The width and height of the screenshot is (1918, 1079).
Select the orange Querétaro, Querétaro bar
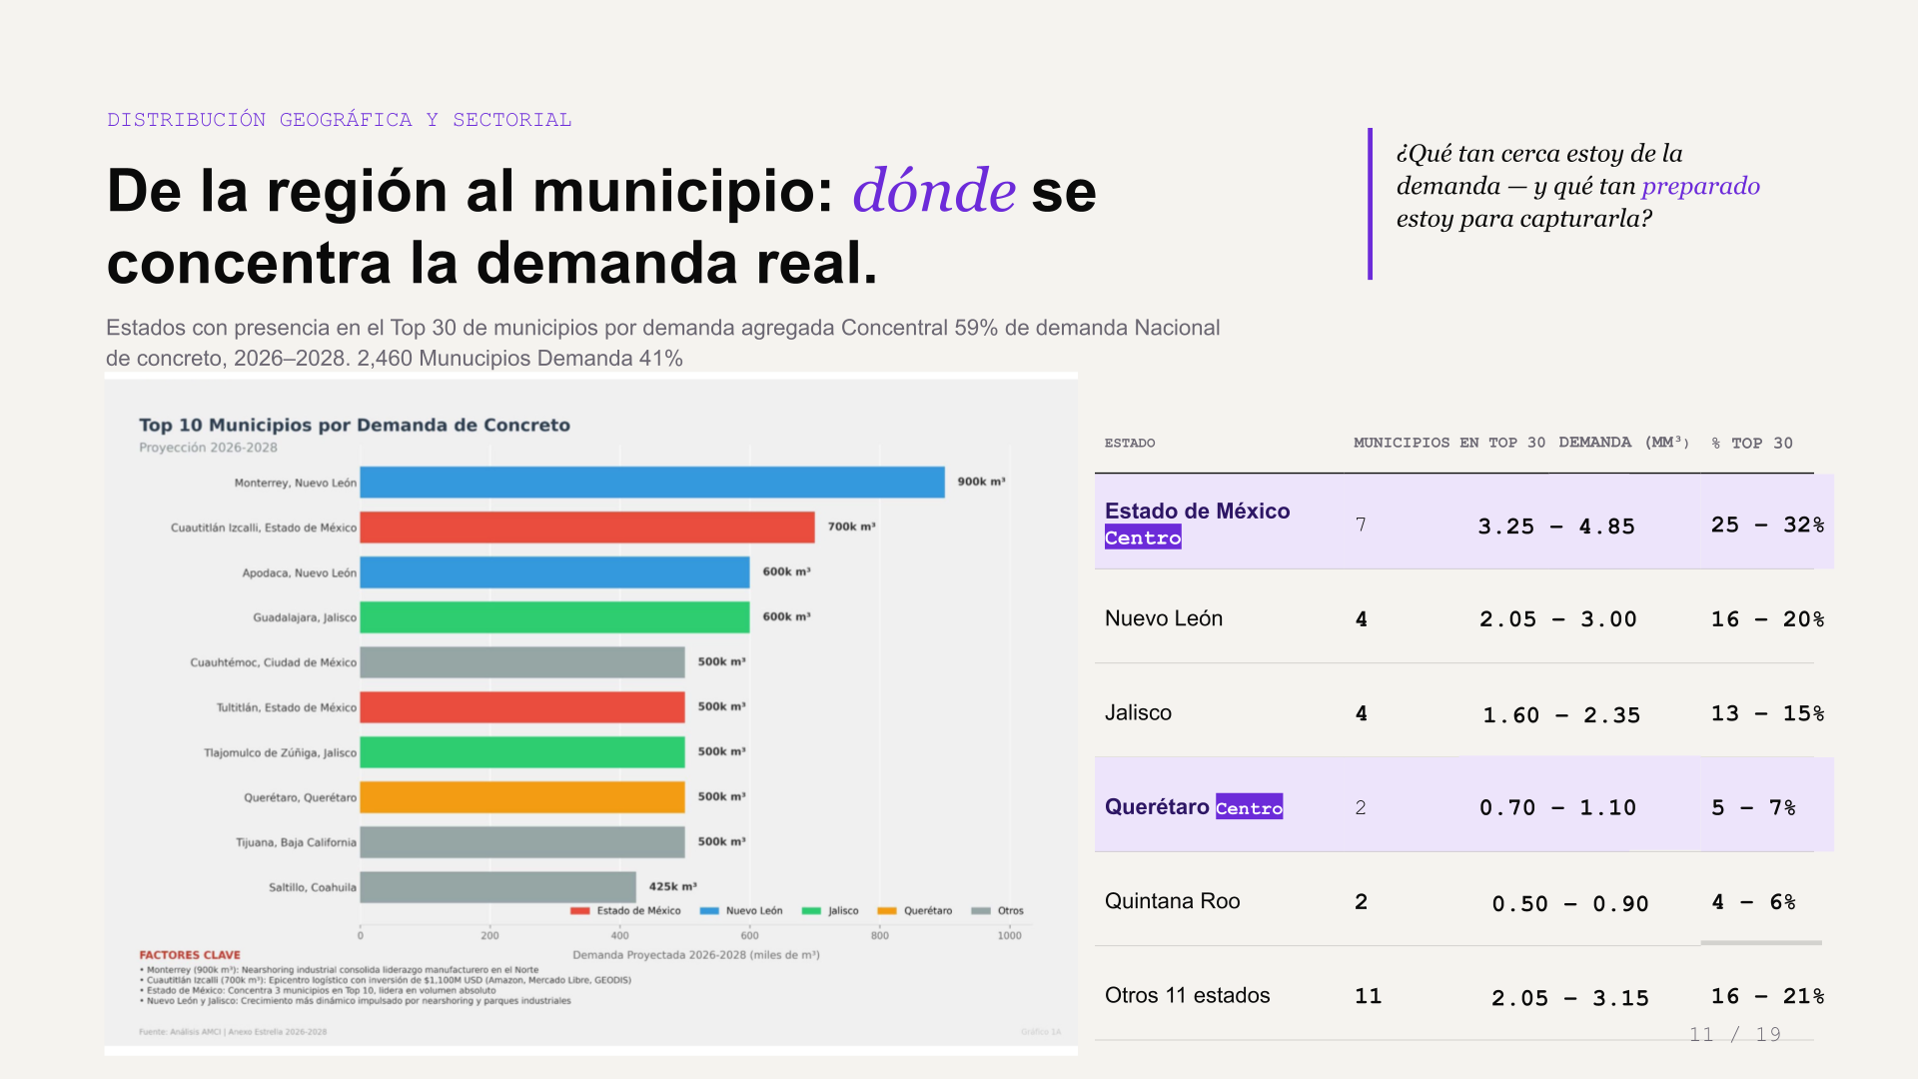pyautogui.click(x=522, y=797)
